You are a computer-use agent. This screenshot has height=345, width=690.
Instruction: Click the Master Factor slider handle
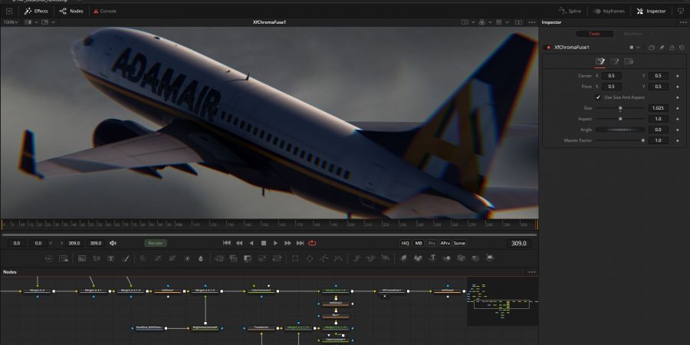[643, 140]
